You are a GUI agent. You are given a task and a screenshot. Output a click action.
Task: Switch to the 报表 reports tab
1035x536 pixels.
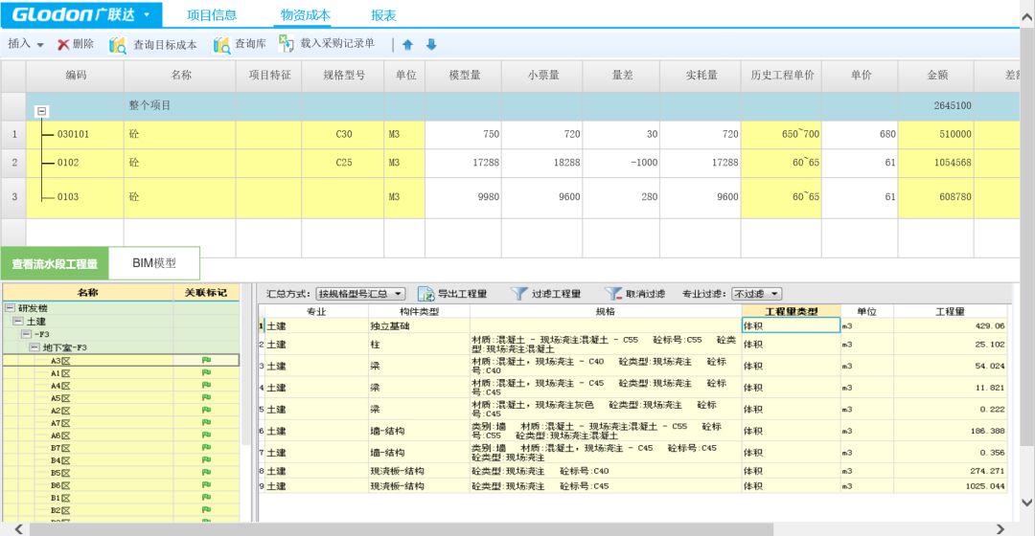point(383,15)
